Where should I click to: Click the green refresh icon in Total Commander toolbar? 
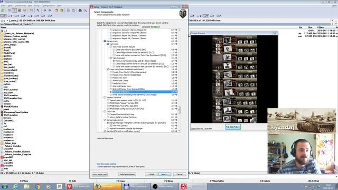(3, 11)
